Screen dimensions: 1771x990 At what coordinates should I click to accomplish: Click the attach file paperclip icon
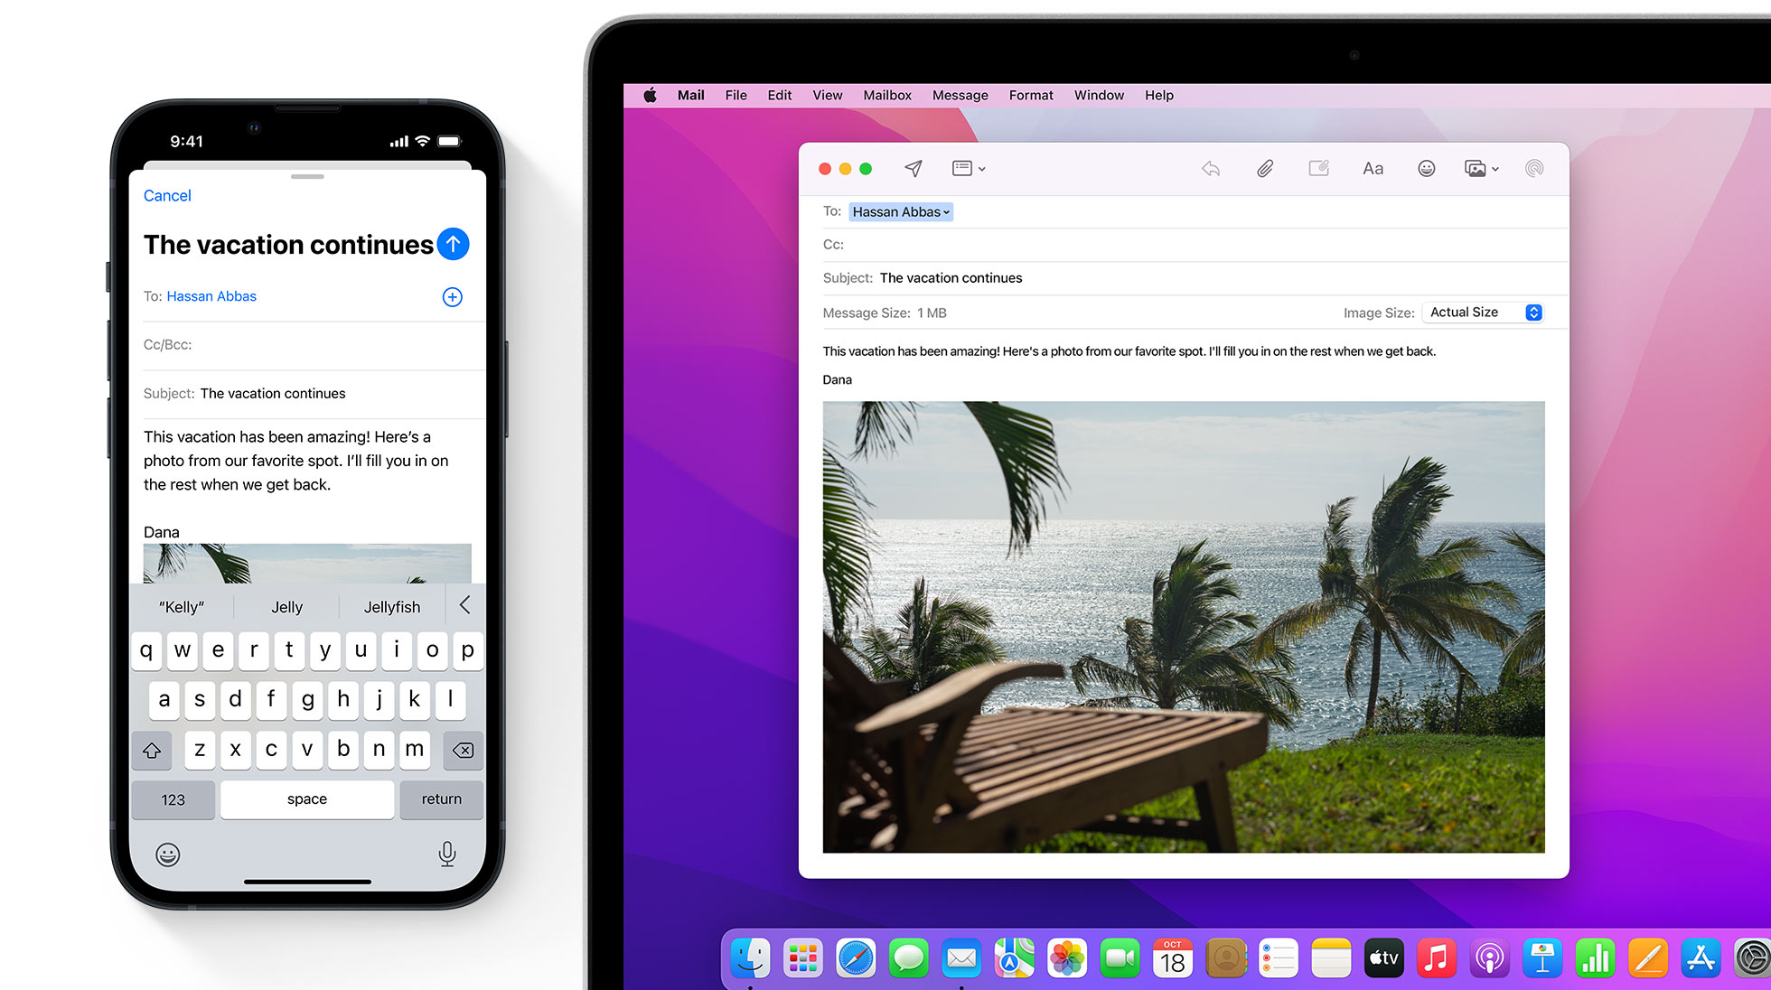(x=1265, y=169)
